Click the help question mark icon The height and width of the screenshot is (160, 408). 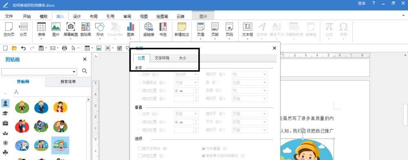[x=374, y=3]
